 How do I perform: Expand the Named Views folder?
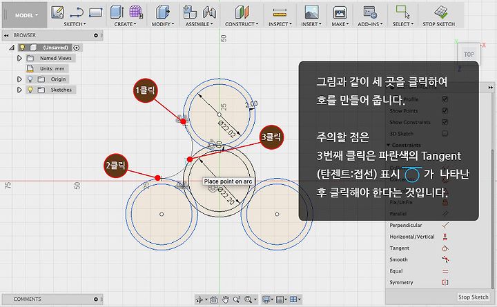pyautogui.click(x=19, y=58)
